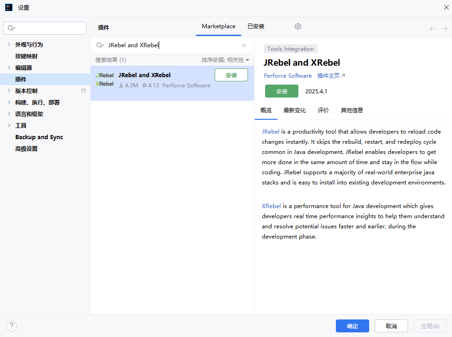
Task: Open the 插件主页 link
Action: (x=331, y=76)
